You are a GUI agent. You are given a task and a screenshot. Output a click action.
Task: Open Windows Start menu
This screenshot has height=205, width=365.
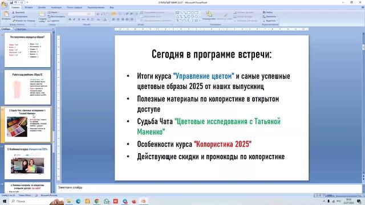5,201
